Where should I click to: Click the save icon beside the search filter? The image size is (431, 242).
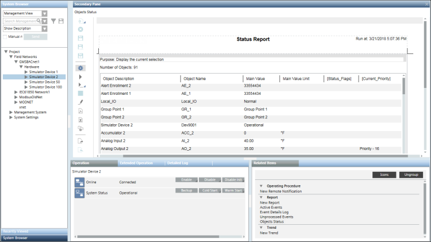61,21
